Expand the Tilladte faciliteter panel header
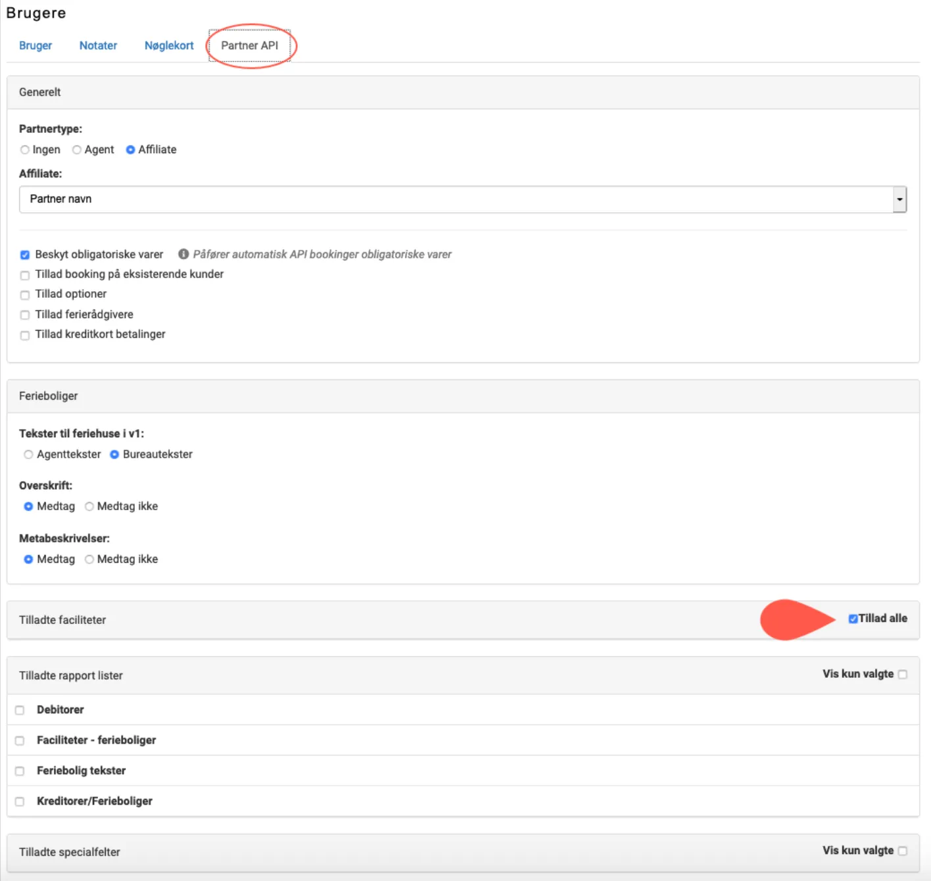The image size is (931, 881). point(62,620)
